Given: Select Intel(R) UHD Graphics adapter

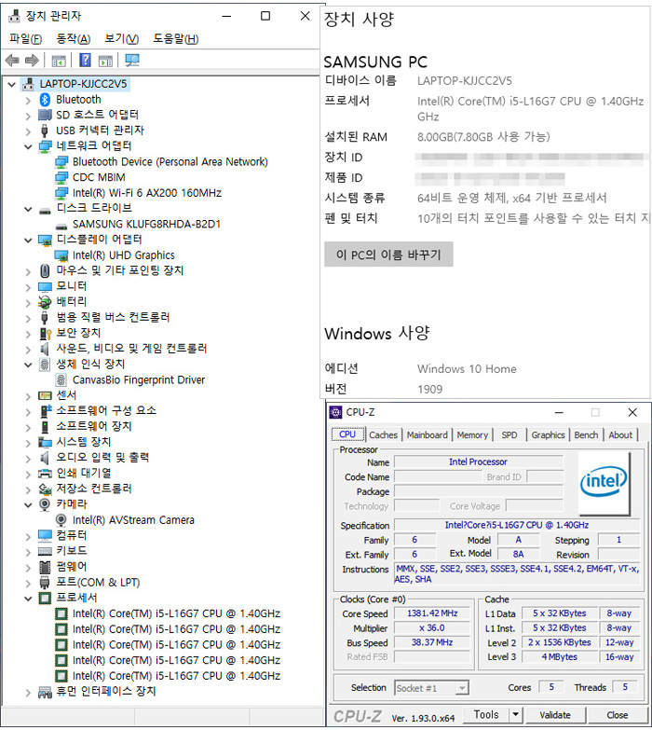Looking at the screenshot, I should click(124, 255).
